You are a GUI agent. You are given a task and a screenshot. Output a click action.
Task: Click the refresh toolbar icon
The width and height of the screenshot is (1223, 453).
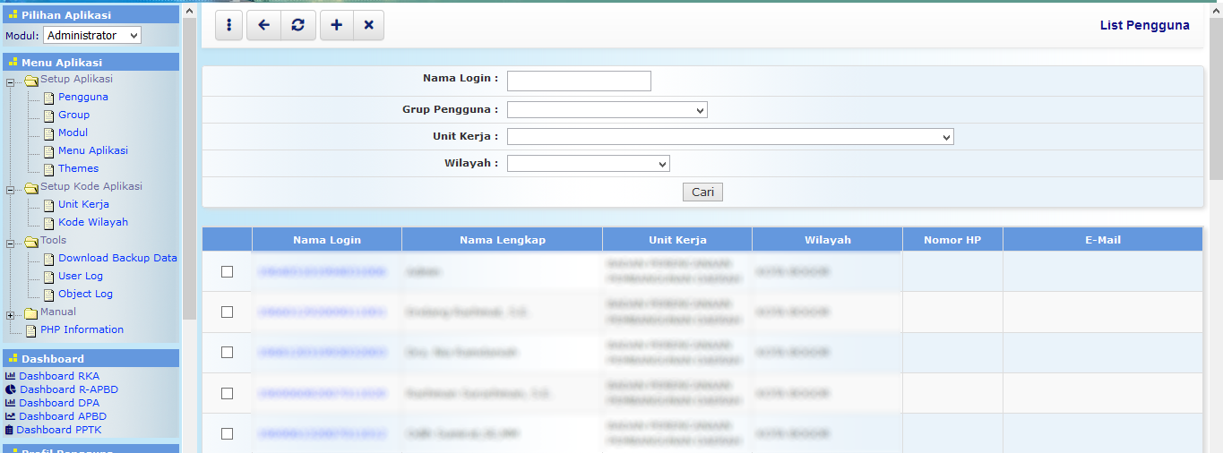297,25
